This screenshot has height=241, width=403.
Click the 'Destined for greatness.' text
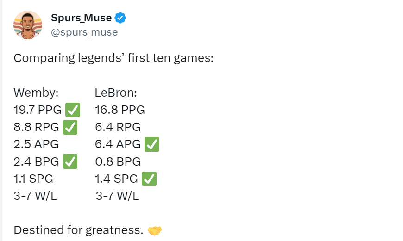pos(78,230)
